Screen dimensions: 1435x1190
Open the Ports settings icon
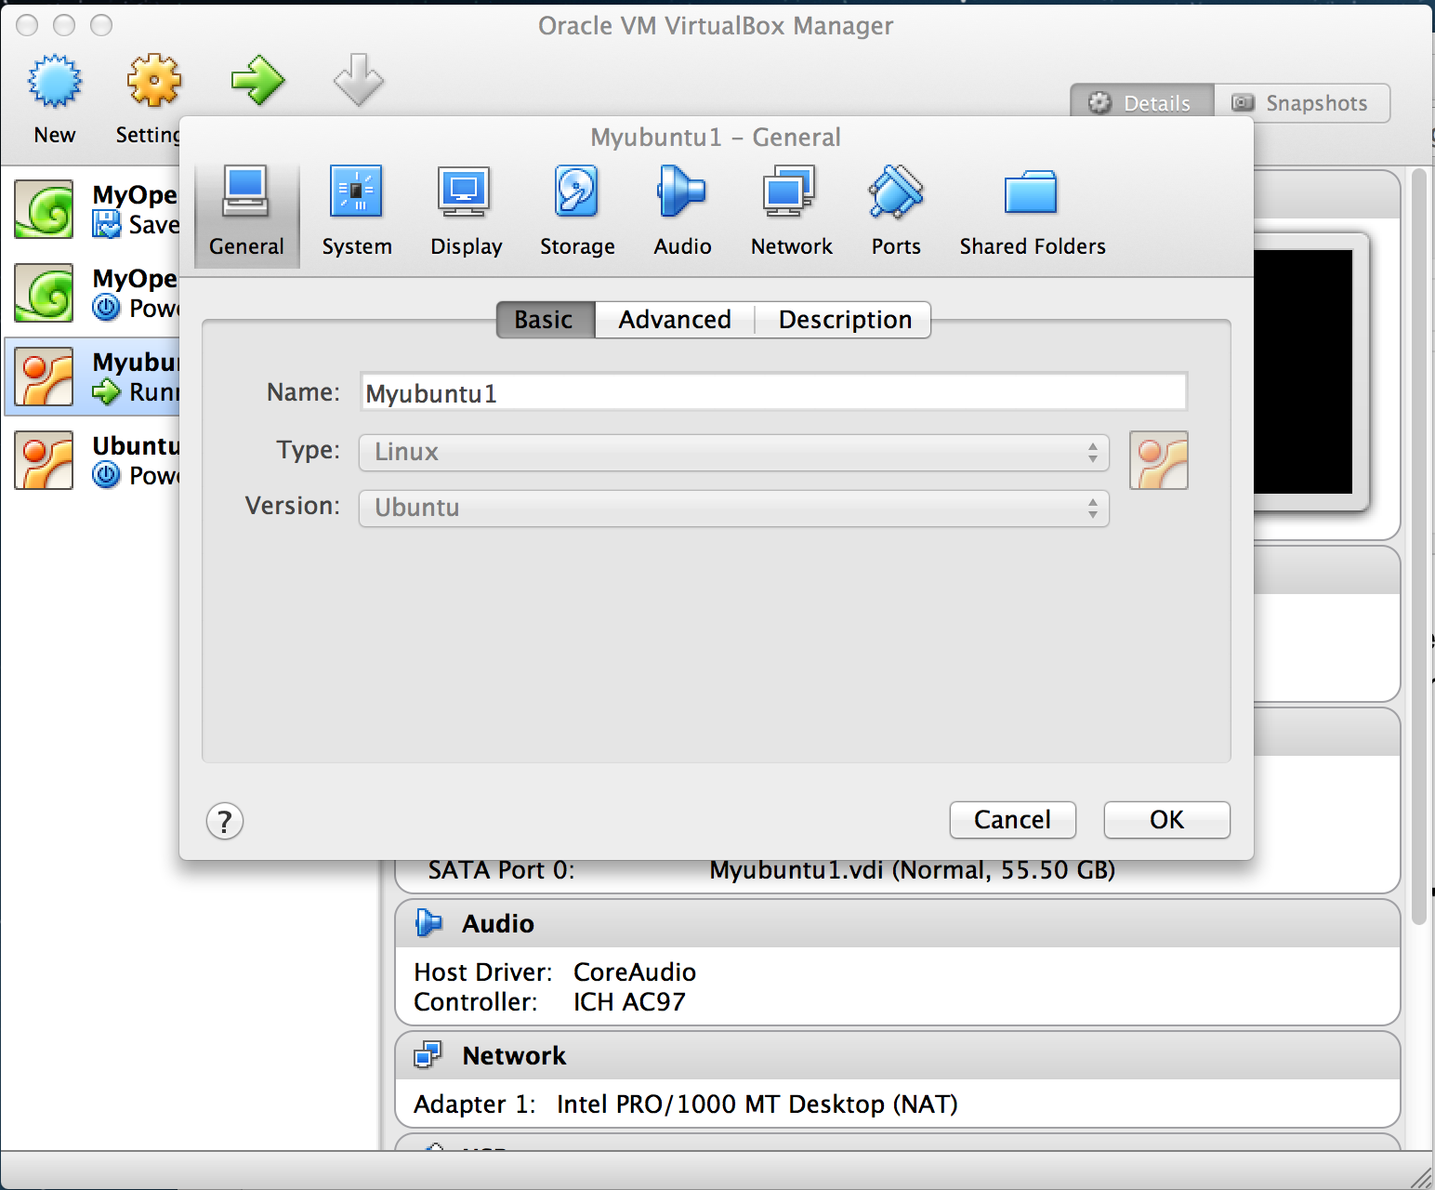pyautogui.click(x=894, y=209)
